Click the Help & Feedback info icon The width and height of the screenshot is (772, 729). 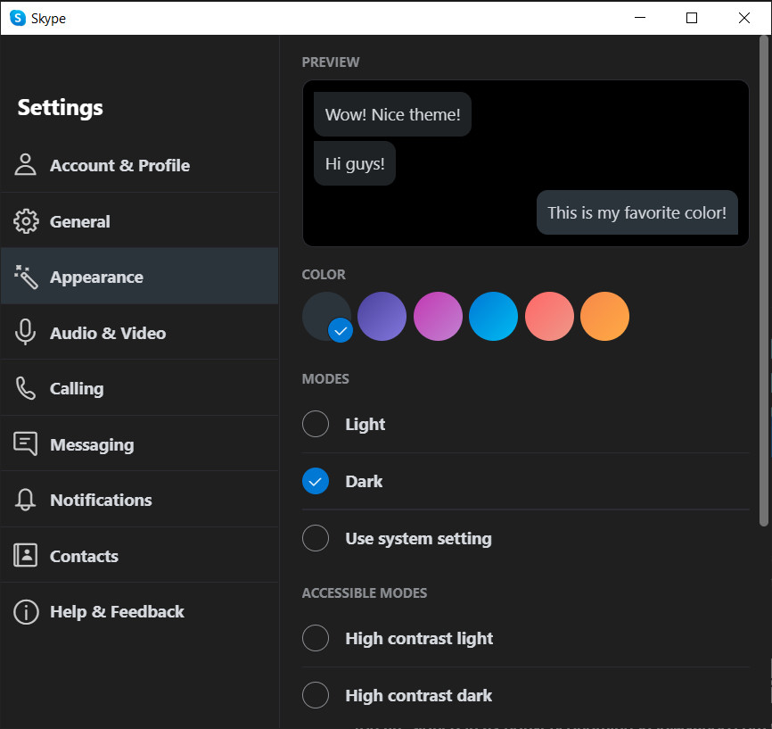[25, 611]
